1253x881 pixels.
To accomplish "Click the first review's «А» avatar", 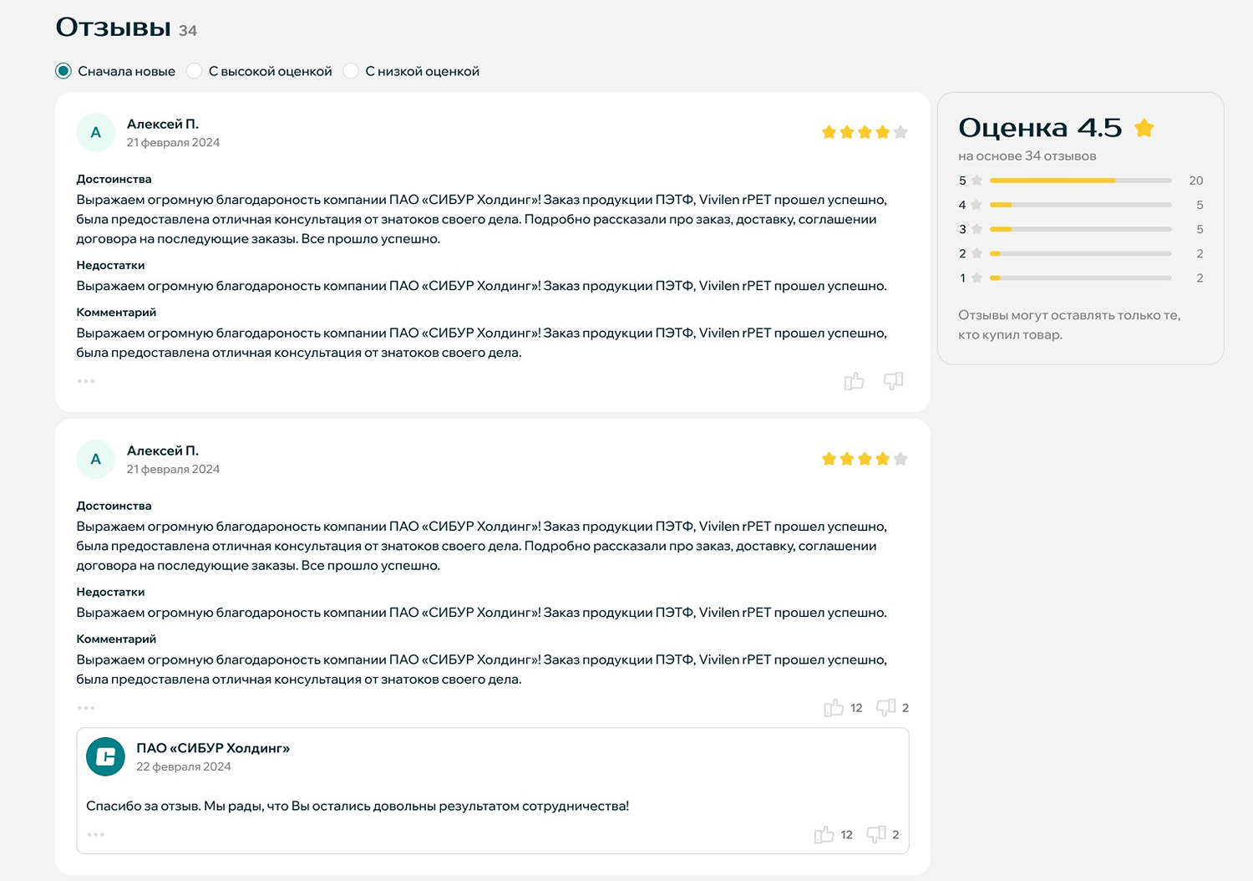I will pyautogui.click(x=96, y=133).
